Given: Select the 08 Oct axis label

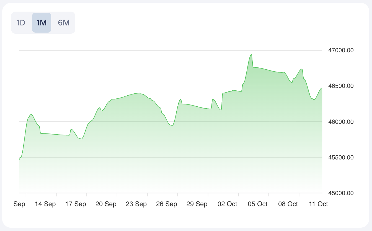Looking at the screenshot, I should pyautogui.click(x=288, y=204).
